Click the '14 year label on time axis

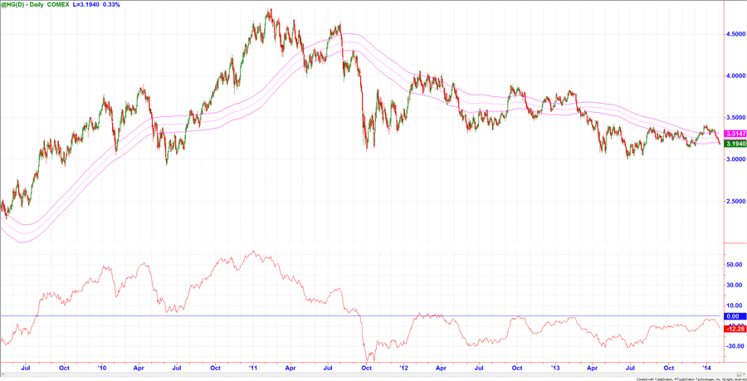(x=706, y=366)
